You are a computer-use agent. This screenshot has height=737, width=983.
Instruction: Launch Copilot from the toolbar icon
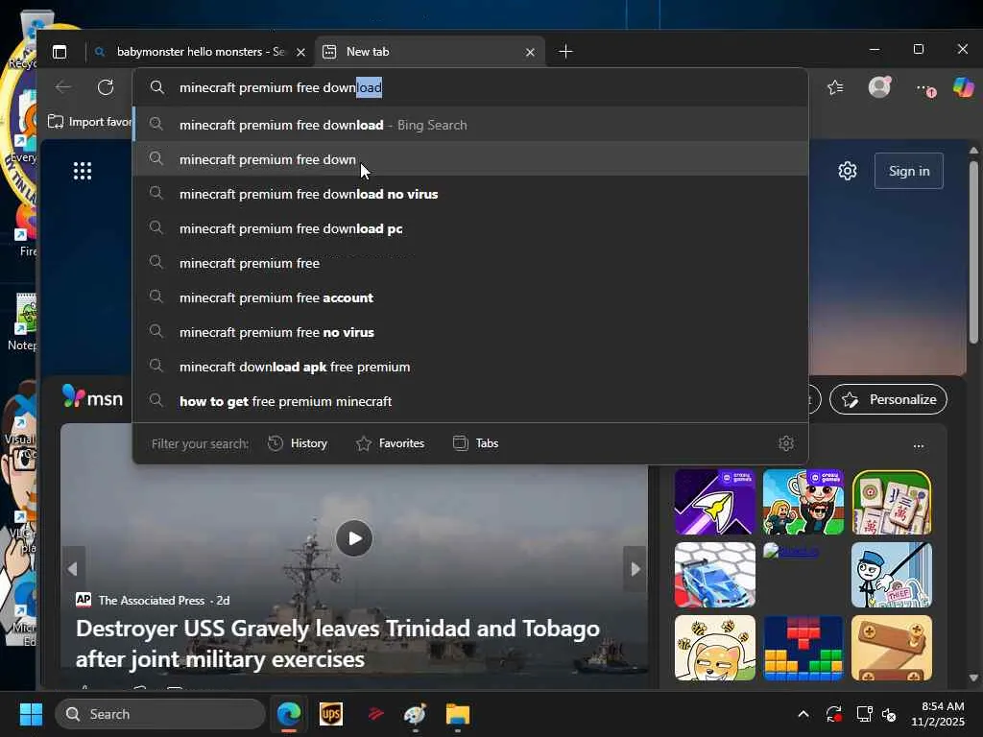click(964, 86)
